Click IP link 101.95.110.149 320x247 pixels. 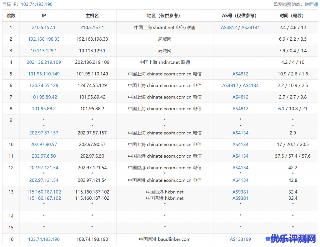point(44,74)
